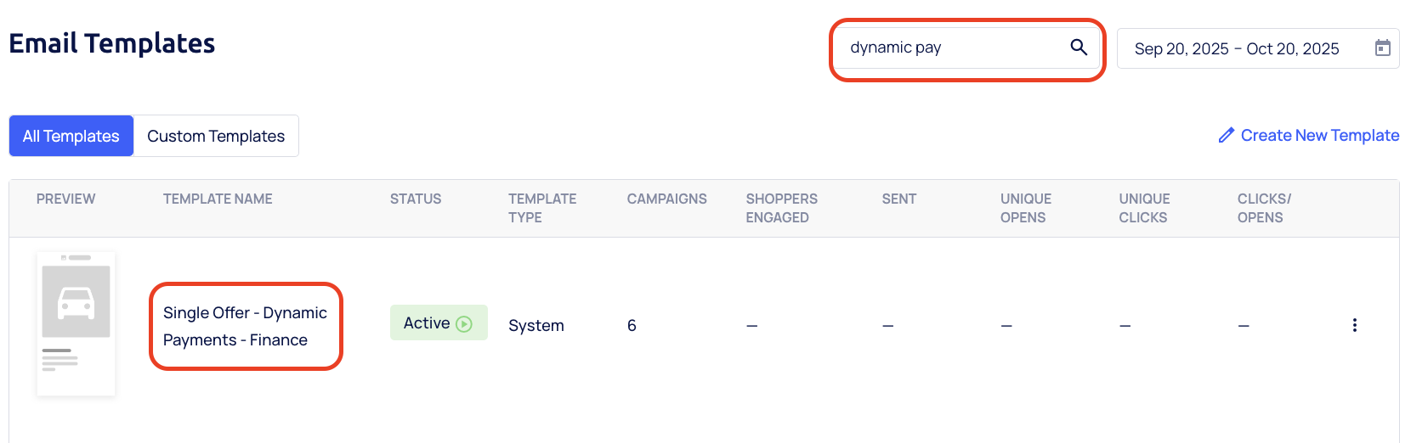Click the Create New Template link
1411x443 pixels.
[x=1319, y=135]
